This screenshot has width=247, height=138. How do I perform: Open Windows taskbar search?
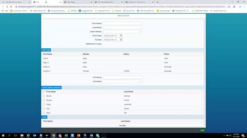pos(9,135)
